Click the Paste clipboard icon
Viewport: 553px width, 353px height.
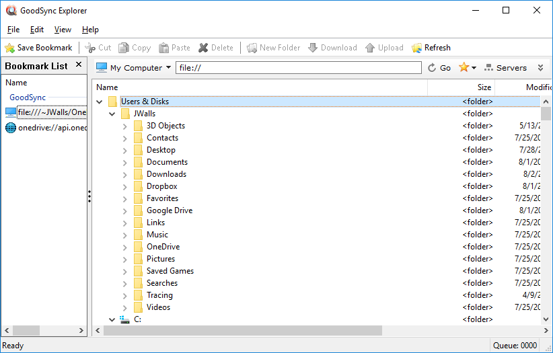point(163,48)
